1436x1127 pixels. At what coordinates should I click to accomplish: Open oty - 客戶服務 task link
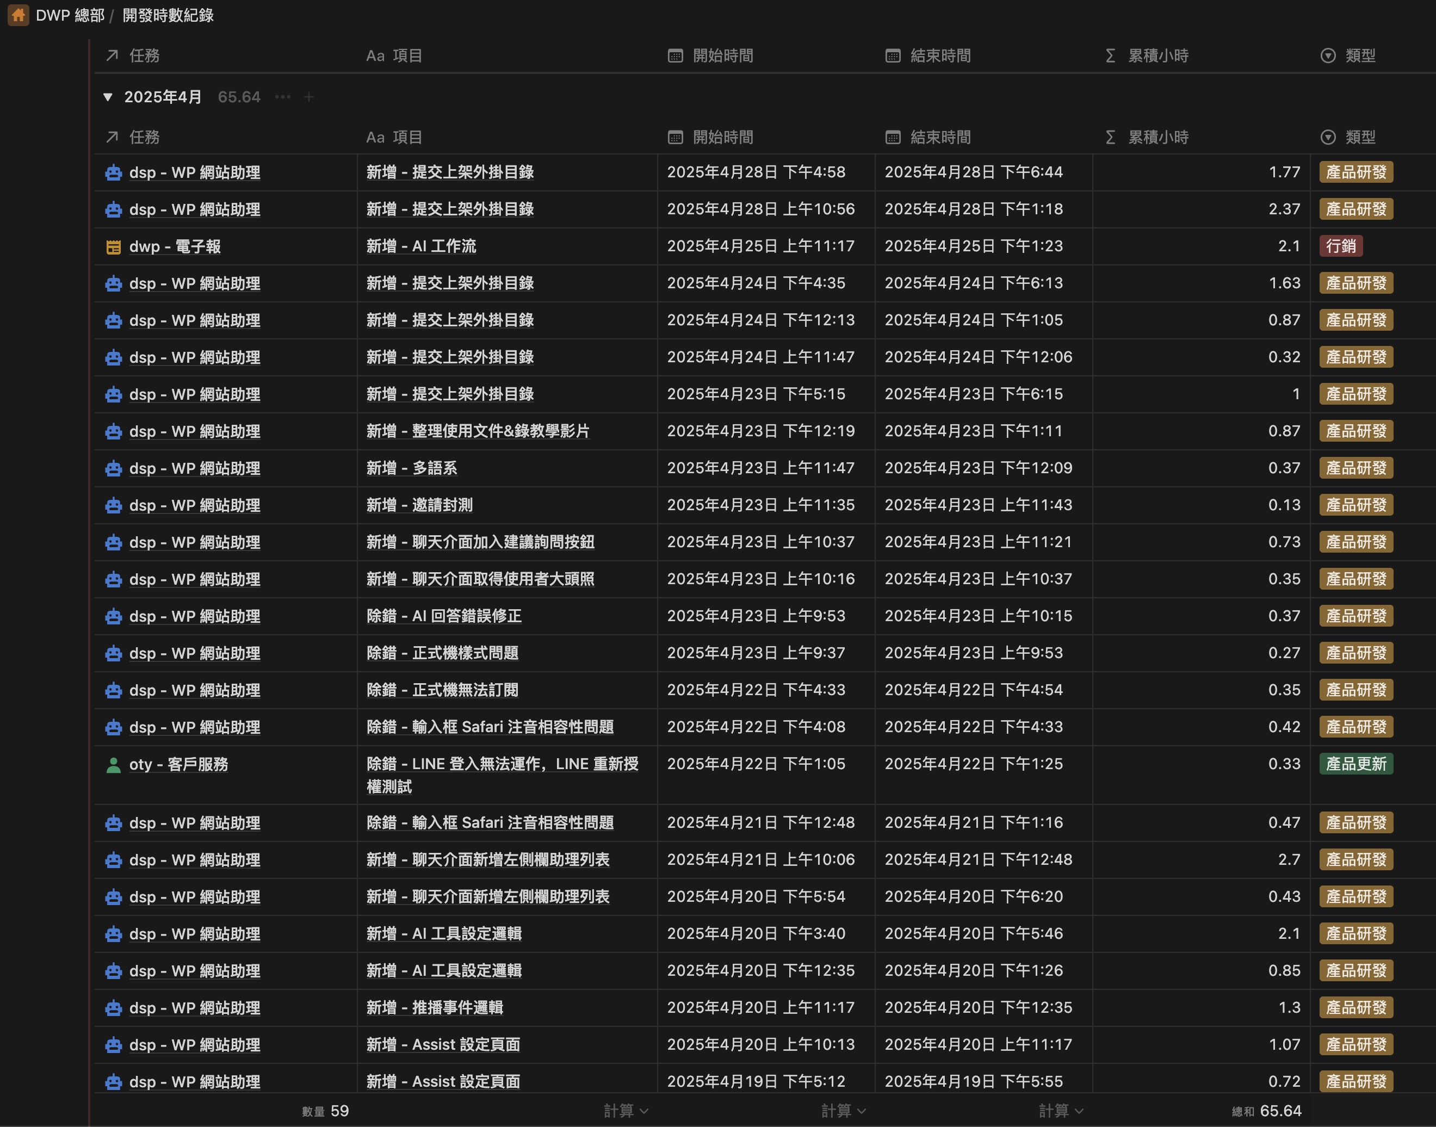tap(179, 765)
